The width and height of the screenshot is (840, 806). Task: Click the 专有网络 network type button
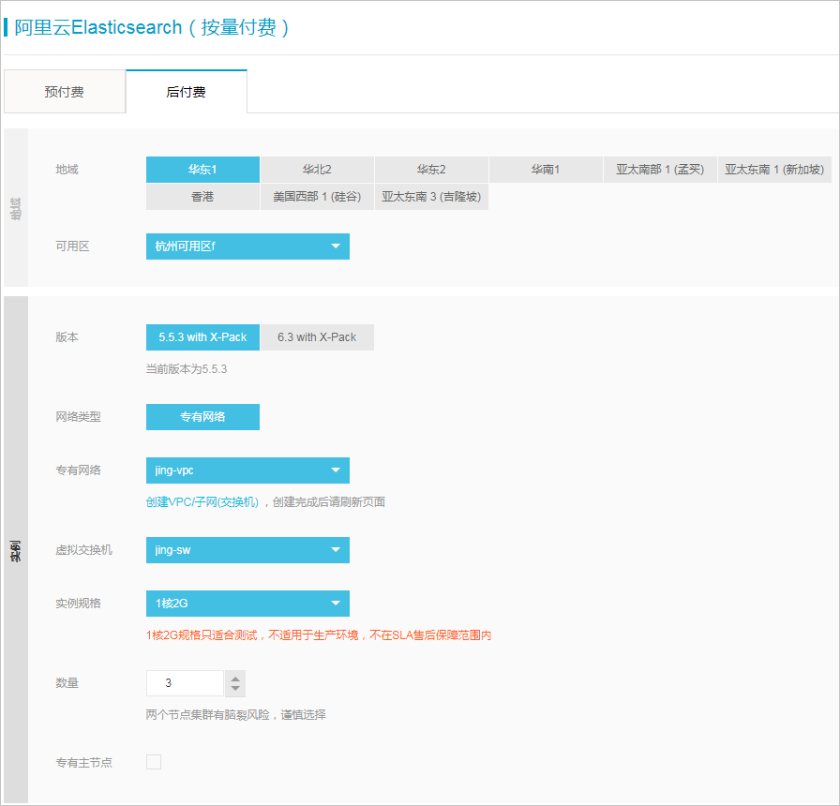point(202,417)
